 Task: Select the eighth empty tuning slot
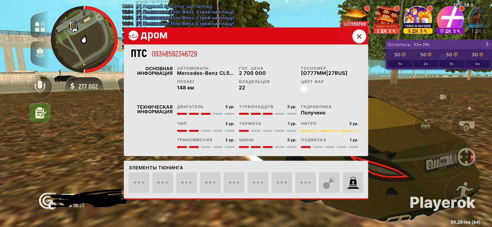306,182
